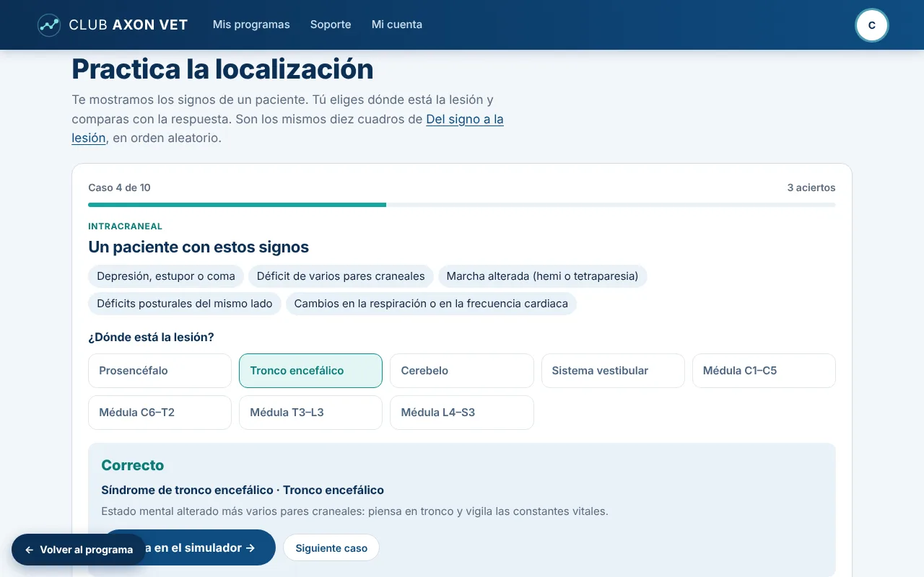This screenshot has width=924, height=577.
Task: Click the Marcha alterada sign tag
Action: 542,276
